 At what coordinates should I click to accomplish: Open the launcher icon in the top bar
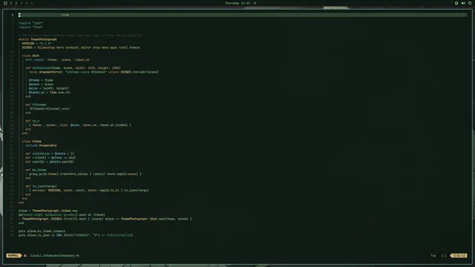(5, 3)
